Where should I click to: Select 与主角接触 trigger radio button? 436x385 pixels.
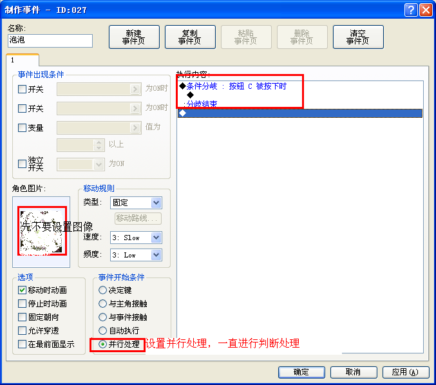pyautogui.click(x=102, y=303)
